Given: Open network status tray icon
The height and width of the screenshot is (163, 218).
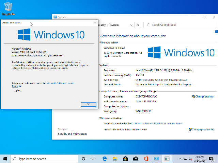Looking at the screenshot, I should click(185, 159).
